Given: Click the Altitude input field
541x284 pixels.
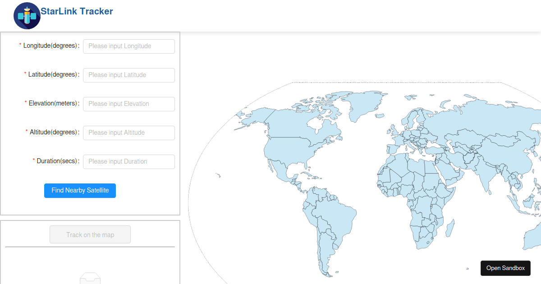Looking at the screenshot, I should coord(128,133).
